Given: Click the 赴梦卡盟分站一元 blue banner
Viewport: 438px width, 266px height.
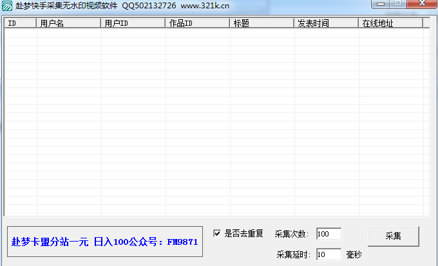Looking at the screenshot, I should [x=104, y=242].
